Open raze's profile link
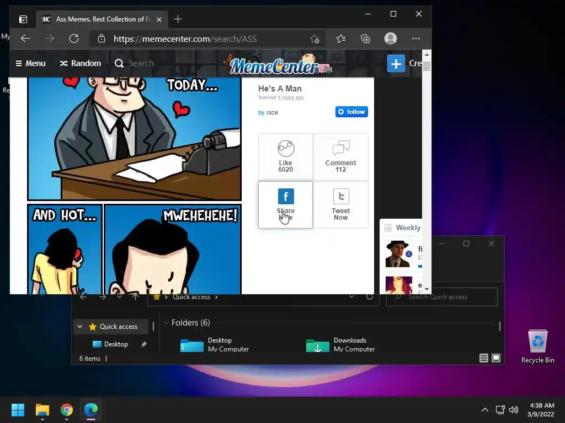Image resolution: width=565 pixels, height=423 pixels. 272,112
